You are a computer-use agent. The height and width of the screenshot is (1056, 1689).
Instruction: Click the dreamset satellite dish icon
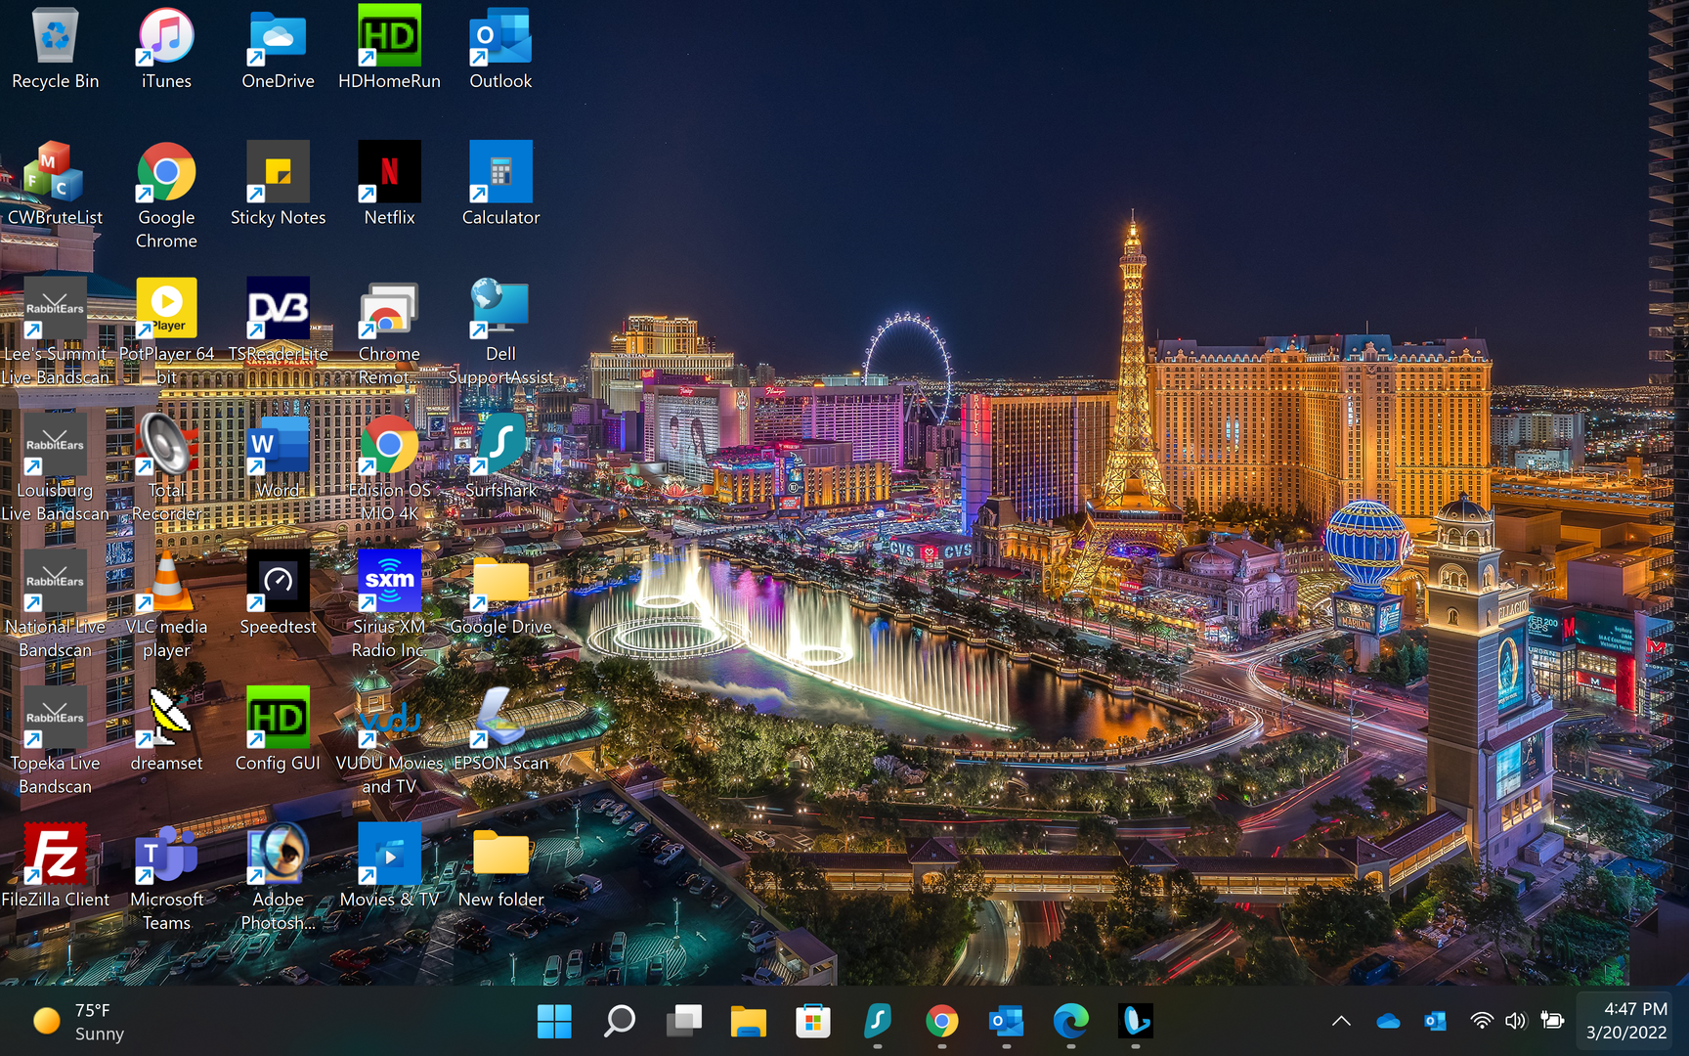[166, 730]
